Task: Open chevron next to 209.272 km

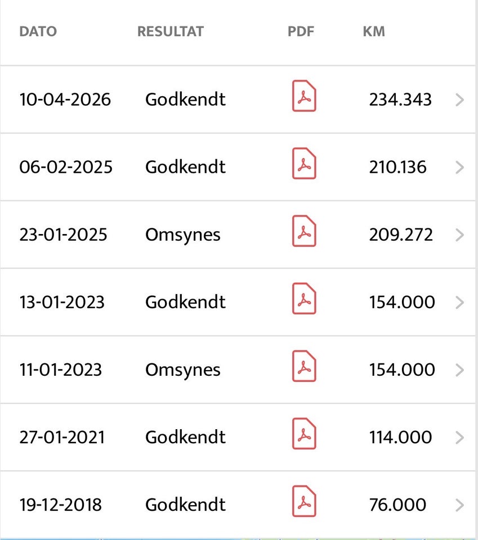Action: (459, 235)
